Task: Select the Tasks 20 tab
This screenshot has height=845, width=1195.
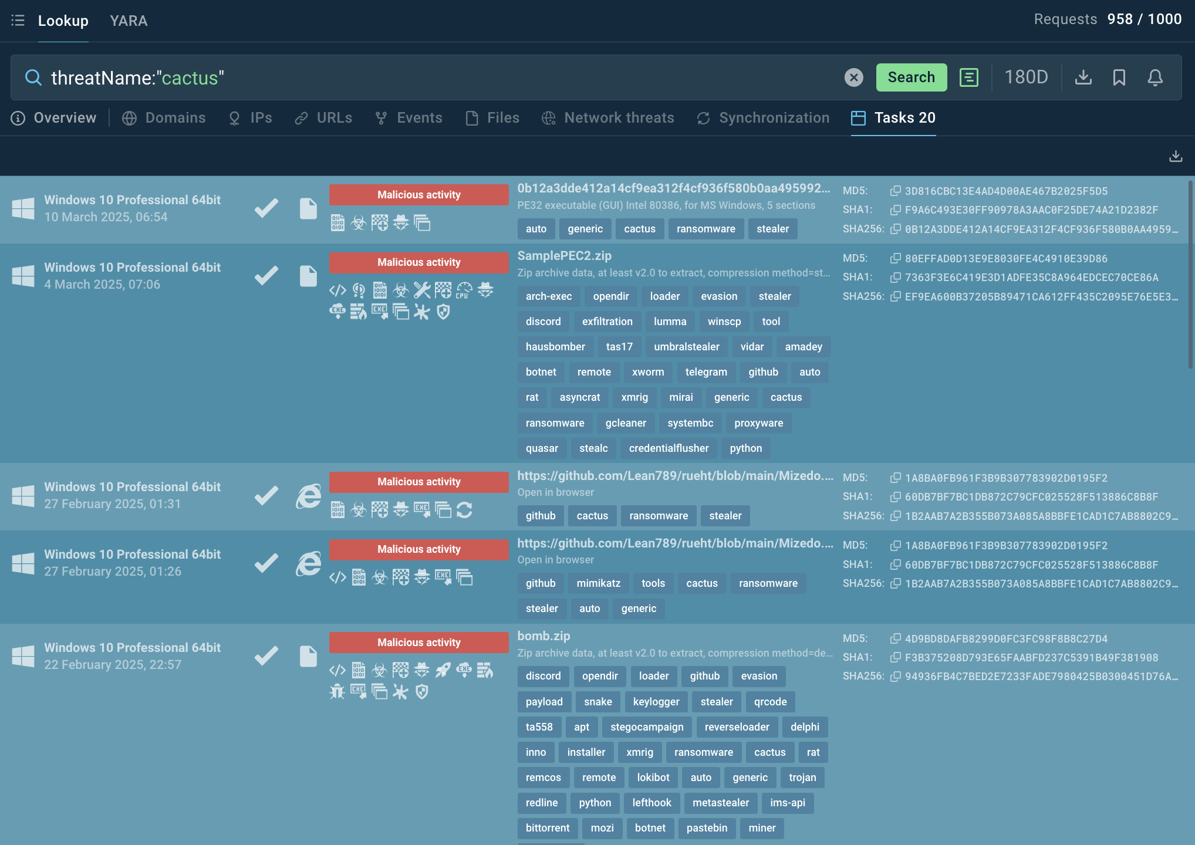Action: 893,118
